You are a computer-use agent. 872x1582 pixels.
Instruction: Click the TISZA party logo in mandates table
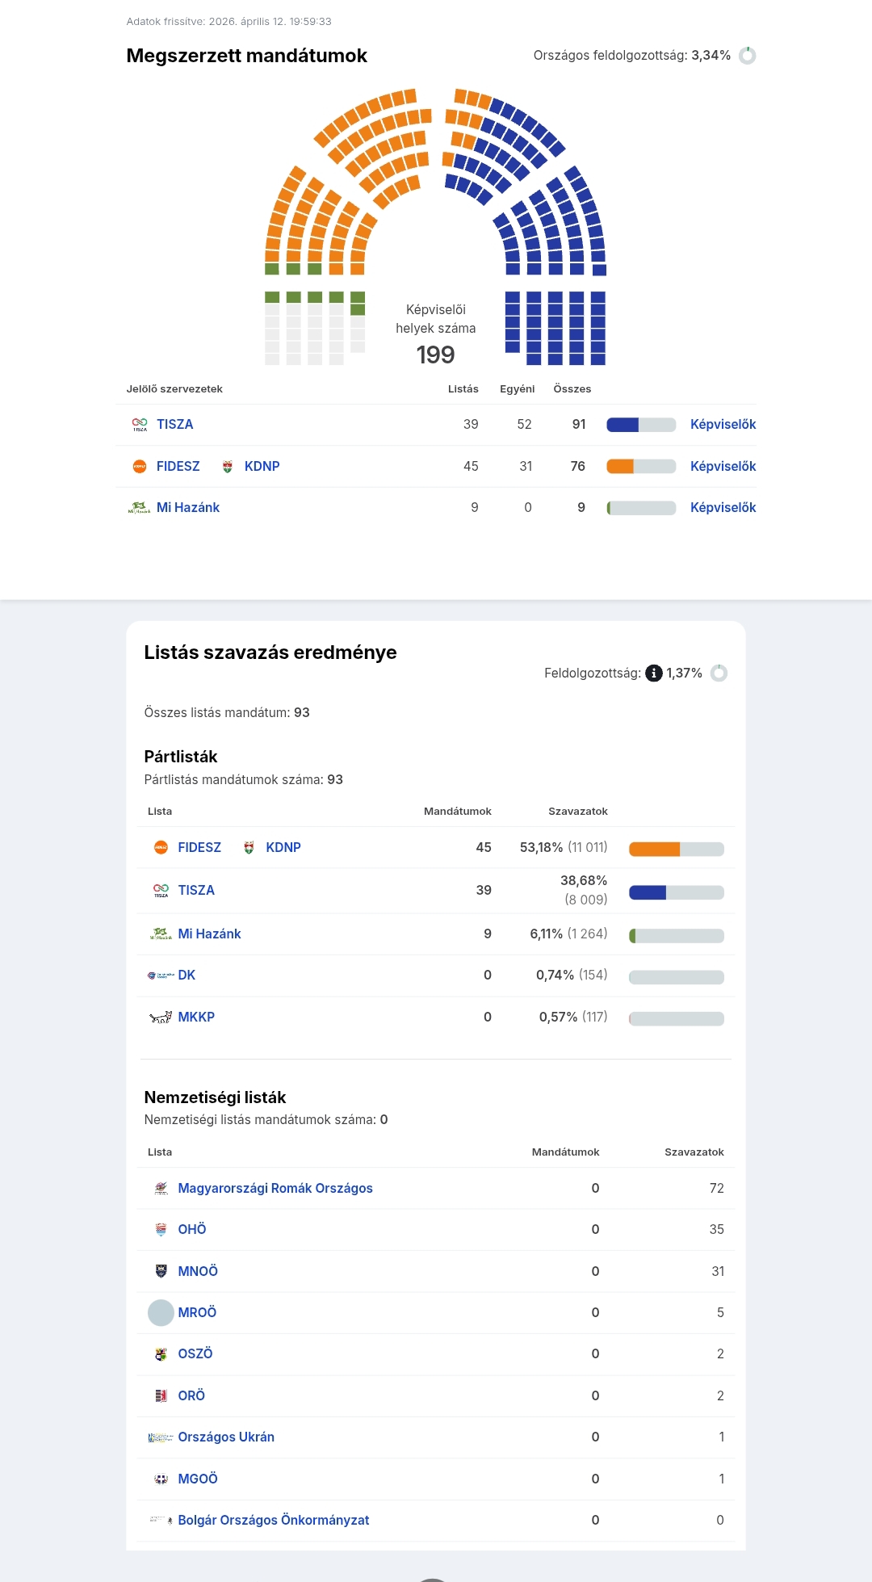tap(140, 424)
